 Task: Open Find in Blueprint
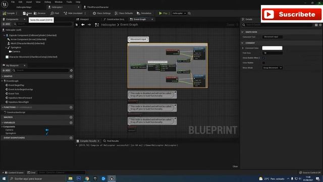(55, 13)
